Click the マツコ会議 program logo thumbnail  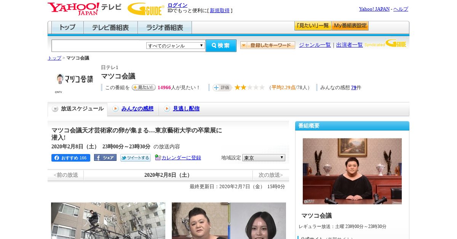coord(74,79)
